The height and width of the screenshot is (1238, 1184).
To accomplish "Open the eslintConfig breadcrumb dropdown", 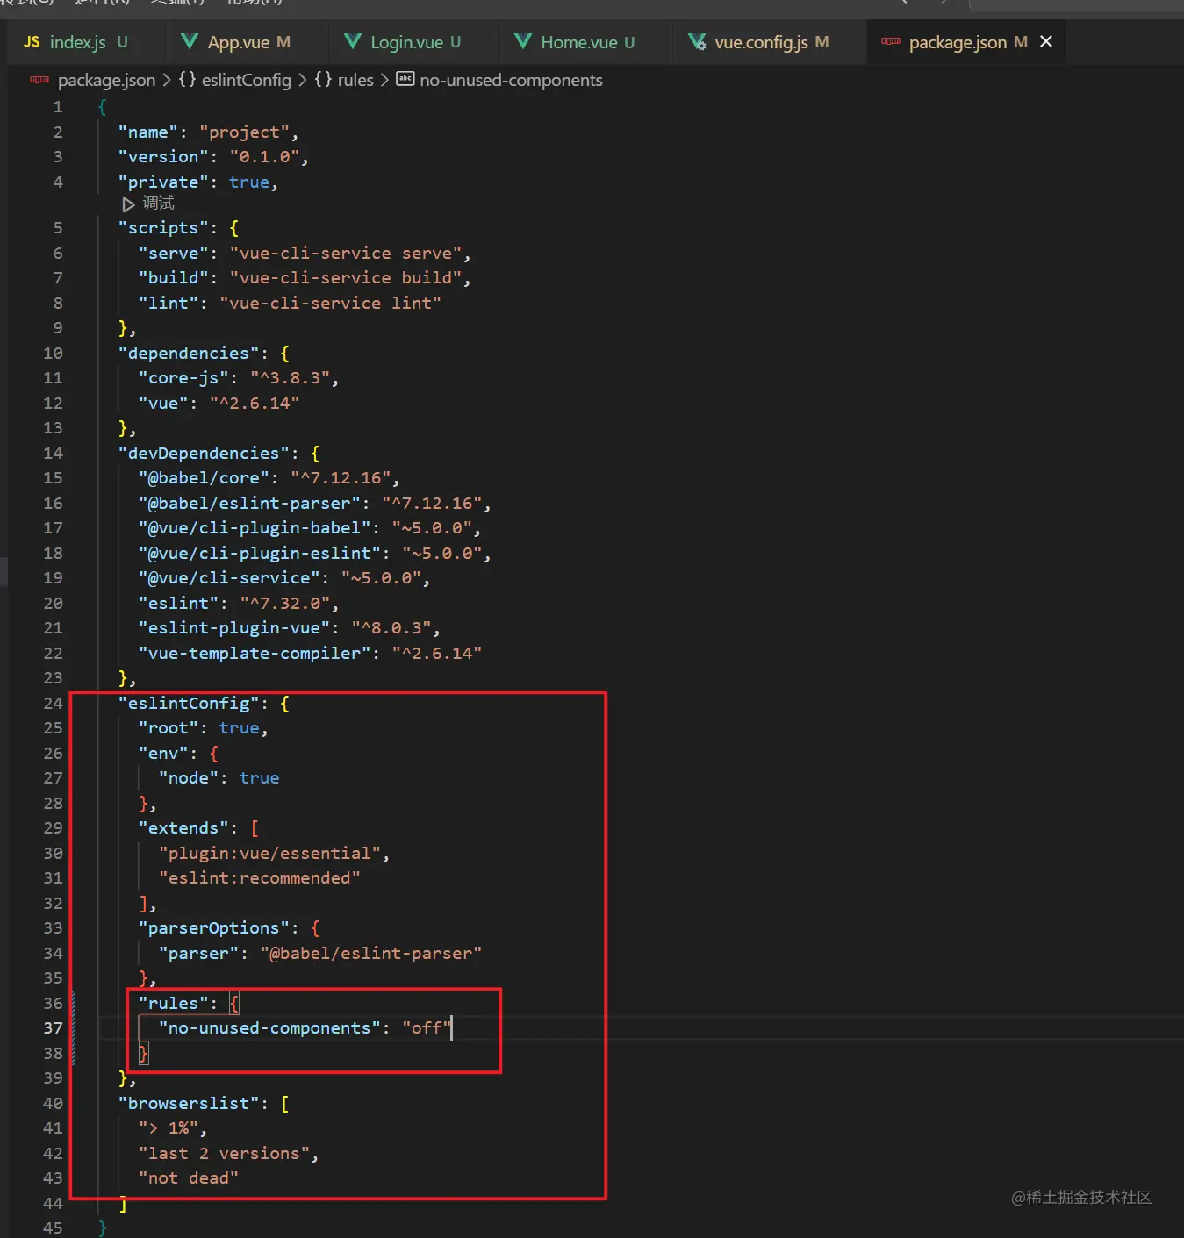I will pos(247,80).
